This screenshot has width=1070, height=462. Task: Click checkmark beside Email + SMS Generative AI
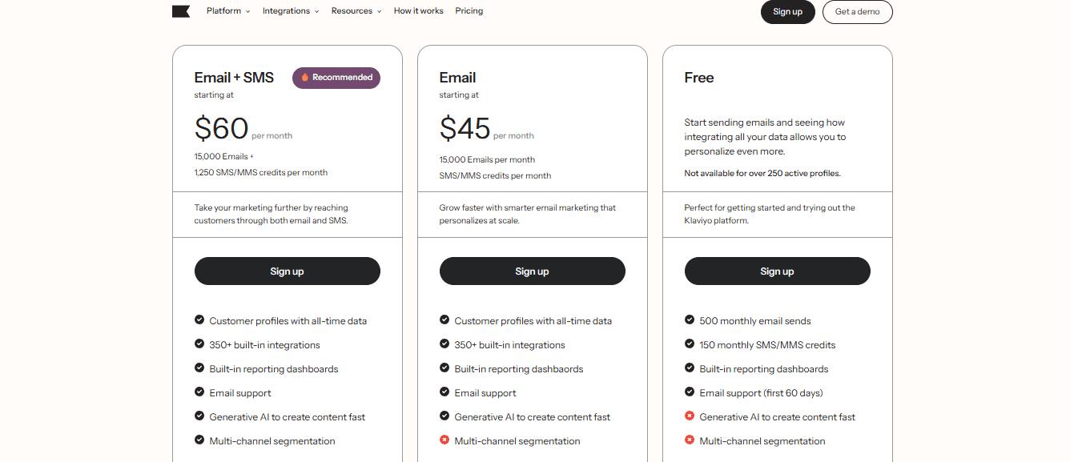click(199, 416)
